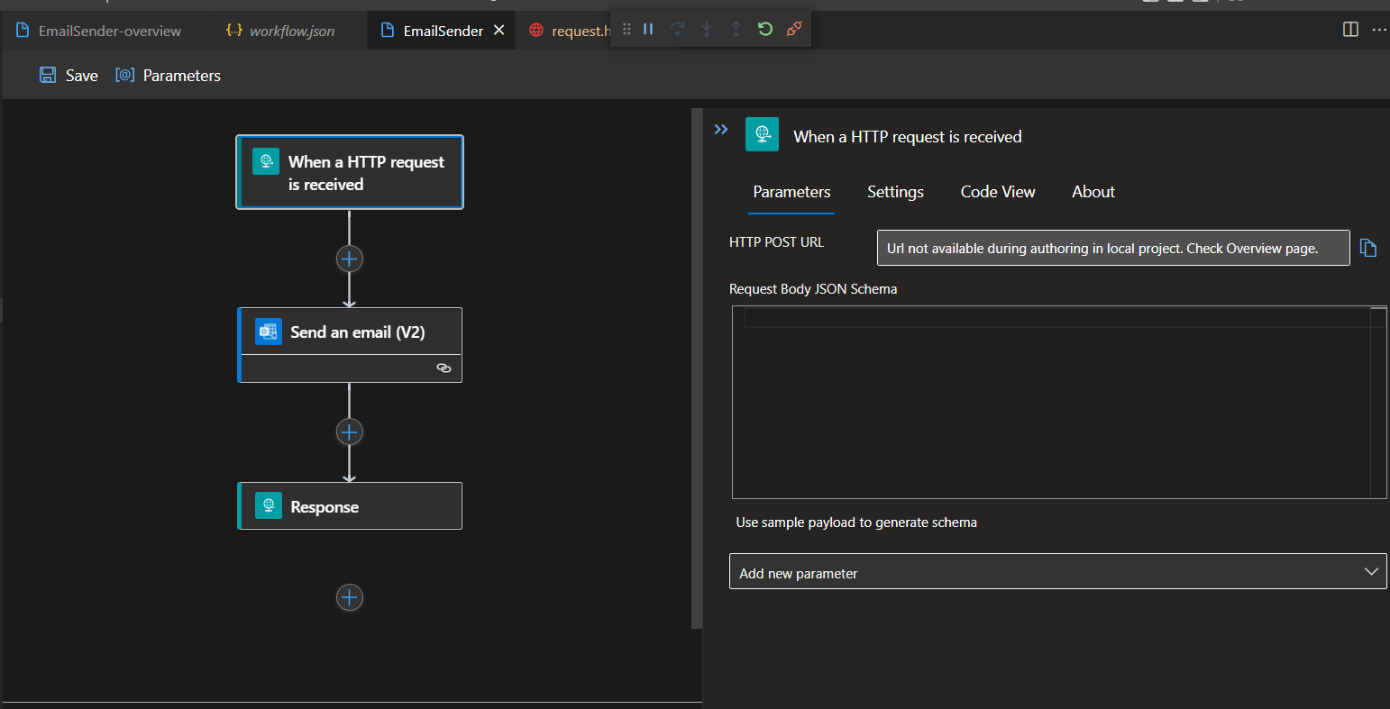This screenshot has width=1390, height=709.
Task: Click the link icon on Send an email card
Action: (x=443, y=368)
